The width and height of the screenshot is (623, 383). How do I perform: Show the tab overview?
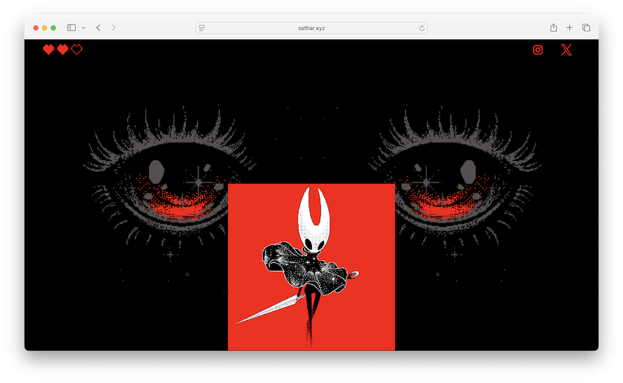586,28
